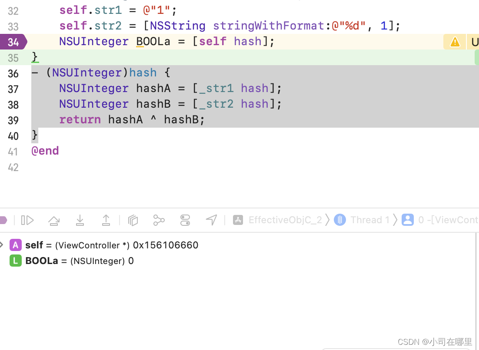
Task: Toggle the breakpoints activation button
Action: 3,220
